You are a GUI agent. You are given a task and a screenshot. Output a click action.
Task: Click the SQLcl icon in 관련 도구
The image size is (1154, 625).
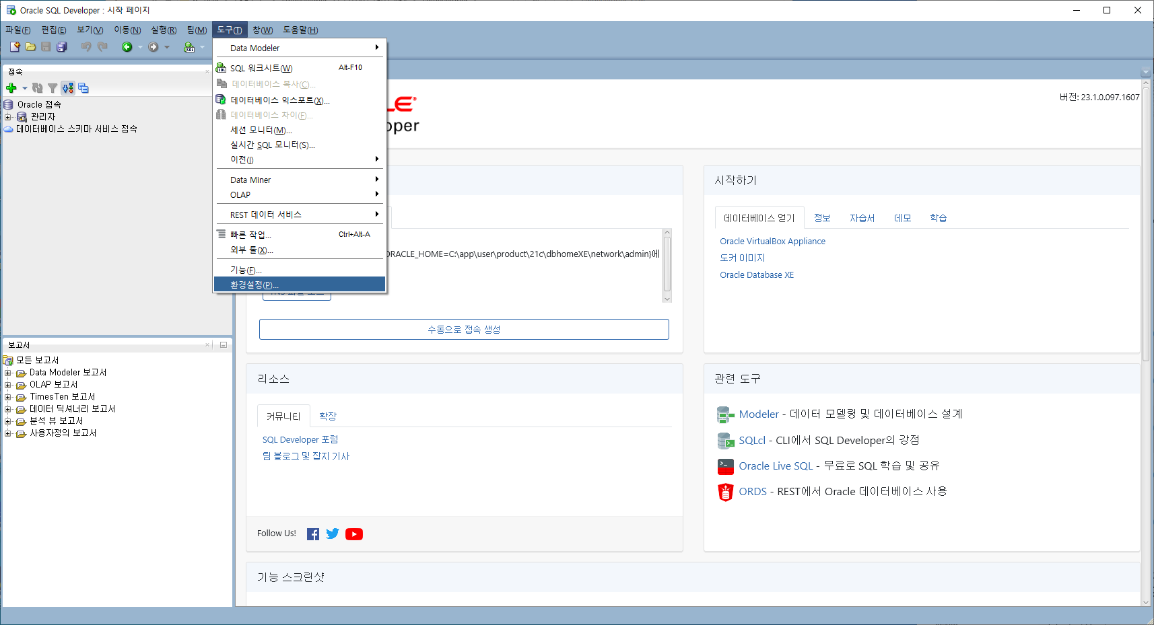(x=725, y=441)
